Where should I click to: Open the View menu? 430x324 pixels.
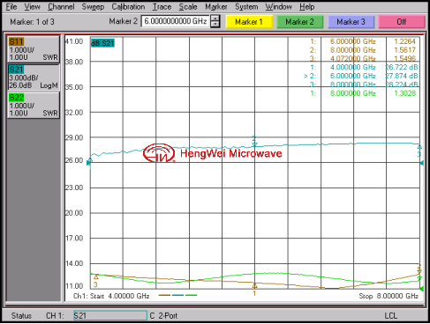click(x=32, y=6)
